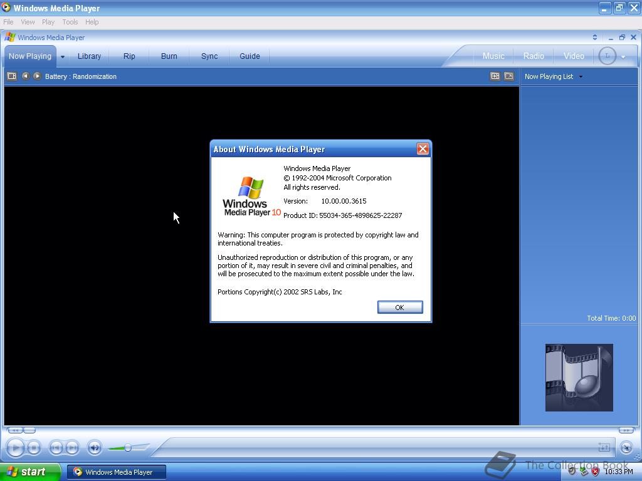Select previous visualization arrow

pos(26,76)
